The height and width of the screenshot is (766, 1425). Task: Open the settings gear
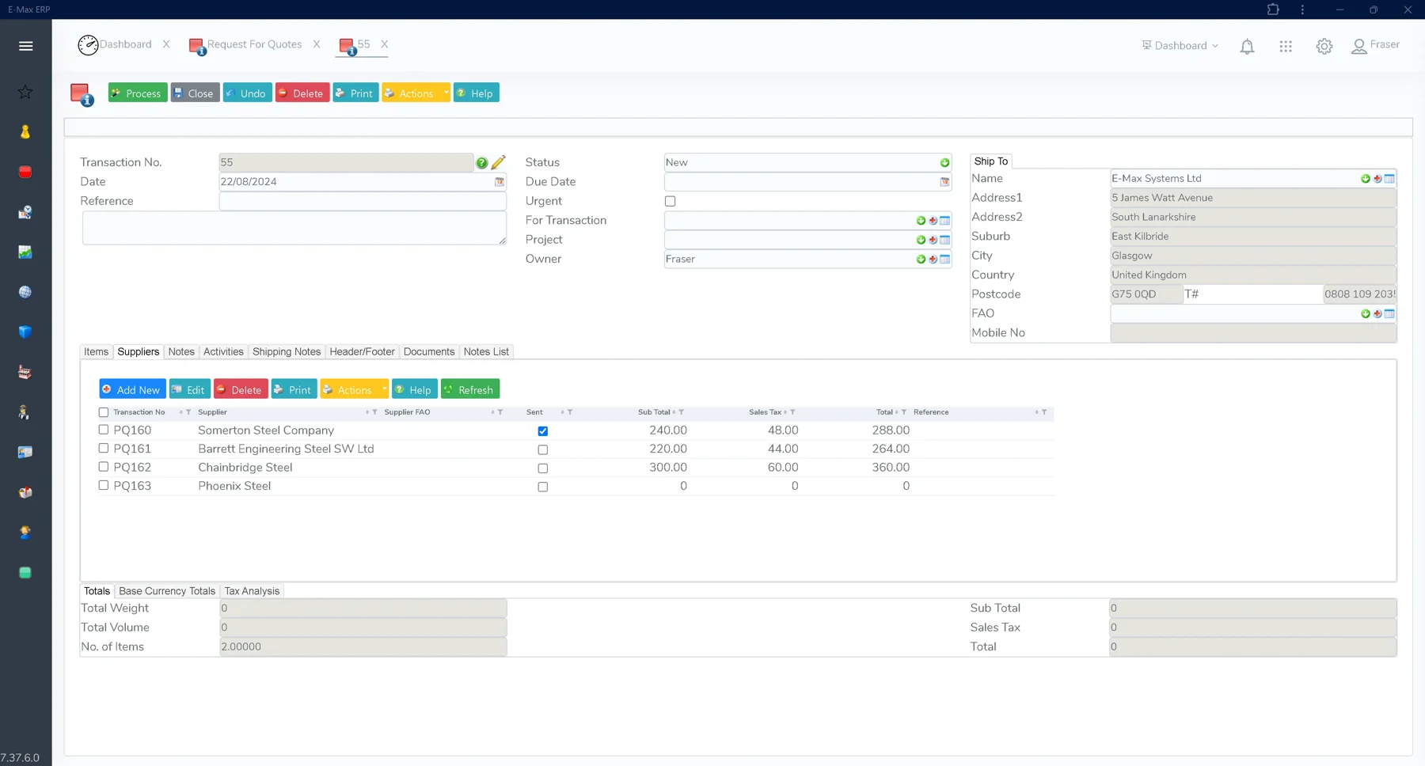click(1324, 47)
